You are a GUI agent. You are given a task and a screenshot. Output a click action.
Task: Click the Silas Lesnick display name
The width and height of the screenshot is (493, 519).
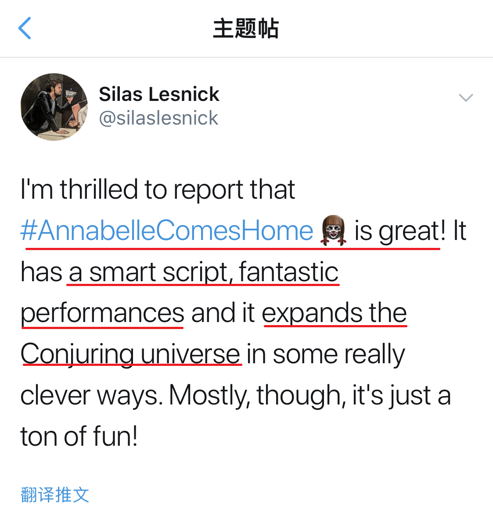(x=159, y=94)
